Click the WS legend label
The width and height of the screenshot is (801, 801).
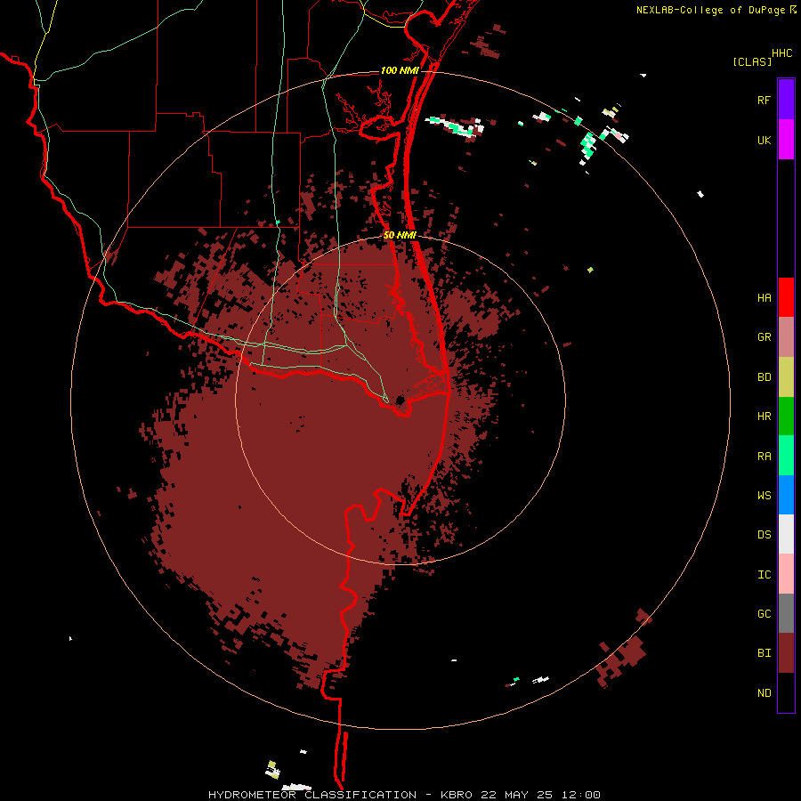tap(764, 496)
